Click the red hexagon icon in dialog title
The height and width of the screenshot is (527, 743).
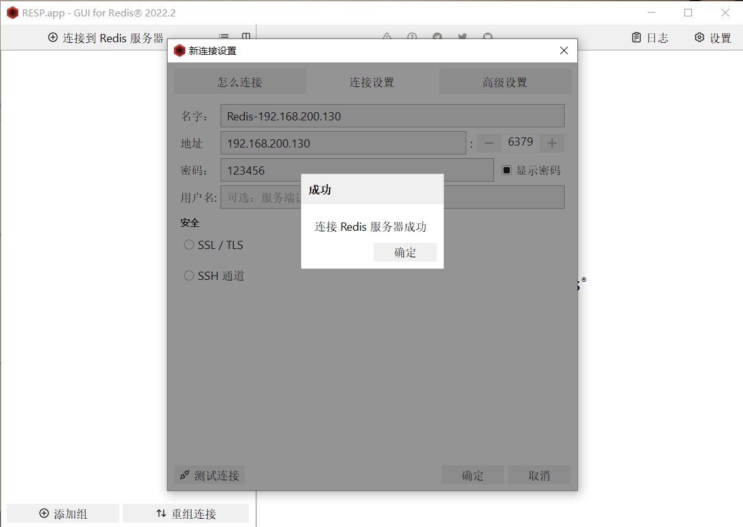180,50
